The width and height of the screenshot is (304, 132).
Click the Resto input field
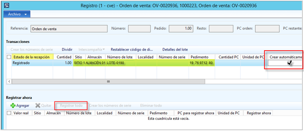click(221, 29)
